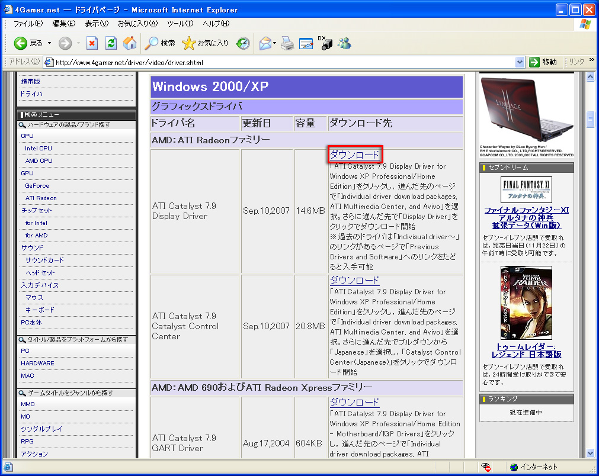This screenshot has width=599, height=476.
Task: Click the Tomb Raider Legend Japanese link
Action: click(526, 350)
